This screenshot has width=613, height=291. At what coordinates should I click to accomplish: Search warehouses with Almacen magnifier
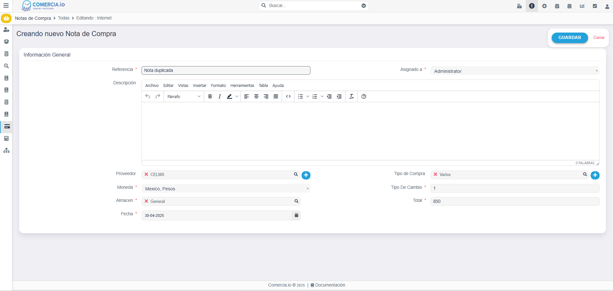tap(296, 201)
